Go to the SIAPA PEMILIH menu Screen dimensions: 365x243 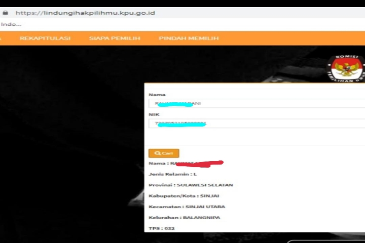click(x=115, y=38)
